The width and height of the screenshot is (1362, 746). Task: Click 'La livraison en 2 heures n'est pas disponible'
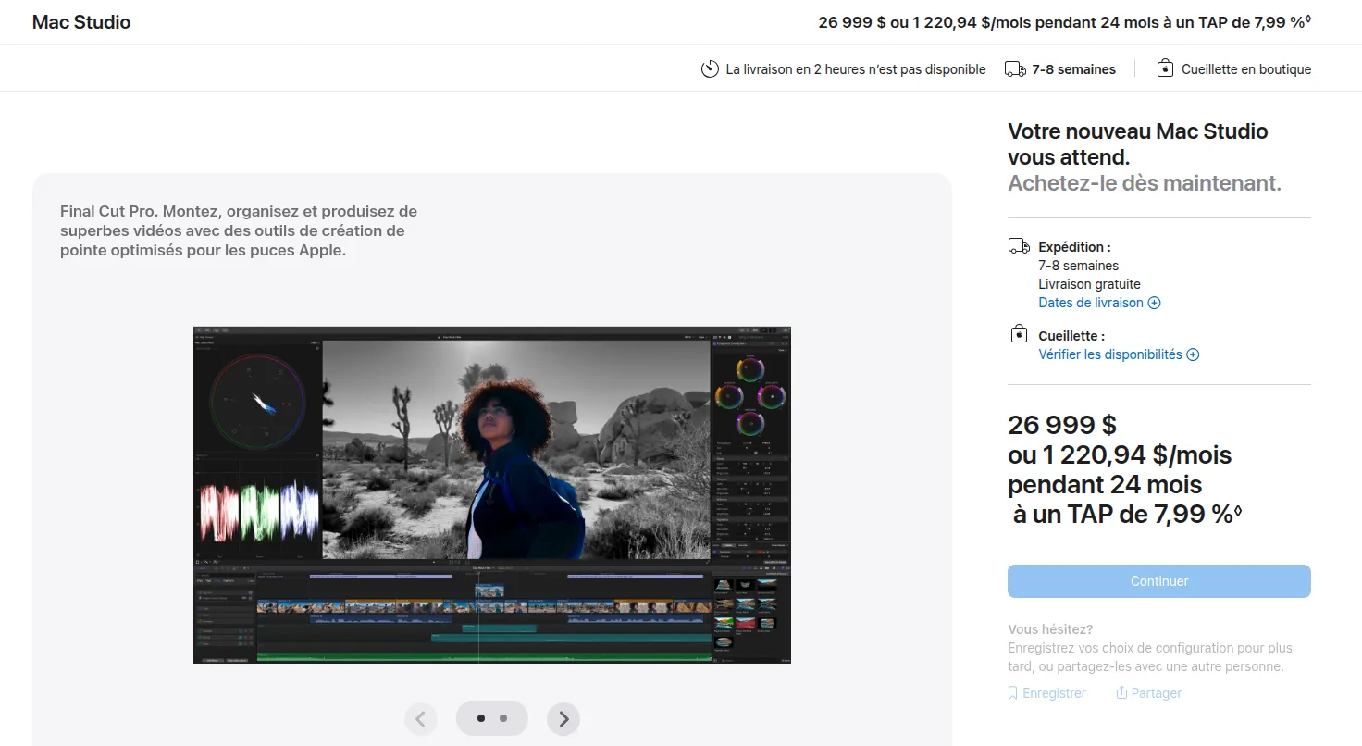click(x=856, y=69)
